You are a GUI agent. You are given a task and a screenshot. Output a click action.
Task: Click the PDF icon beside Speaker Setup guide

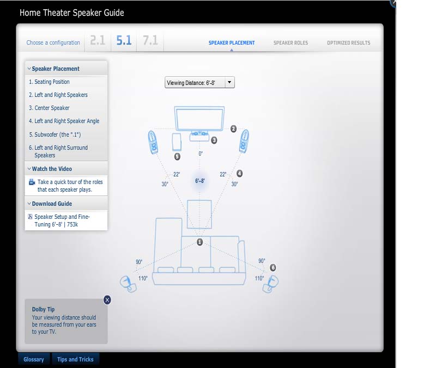31,217
